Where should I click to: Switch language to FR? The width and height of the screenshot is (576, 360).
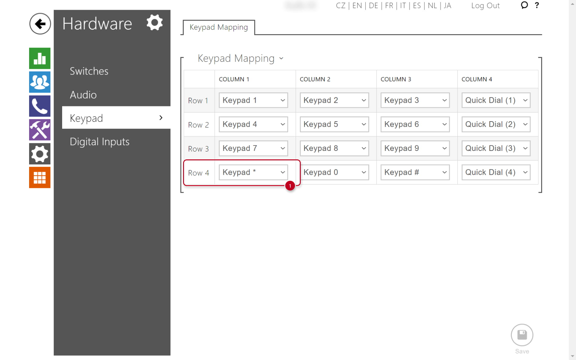point(389,5)
